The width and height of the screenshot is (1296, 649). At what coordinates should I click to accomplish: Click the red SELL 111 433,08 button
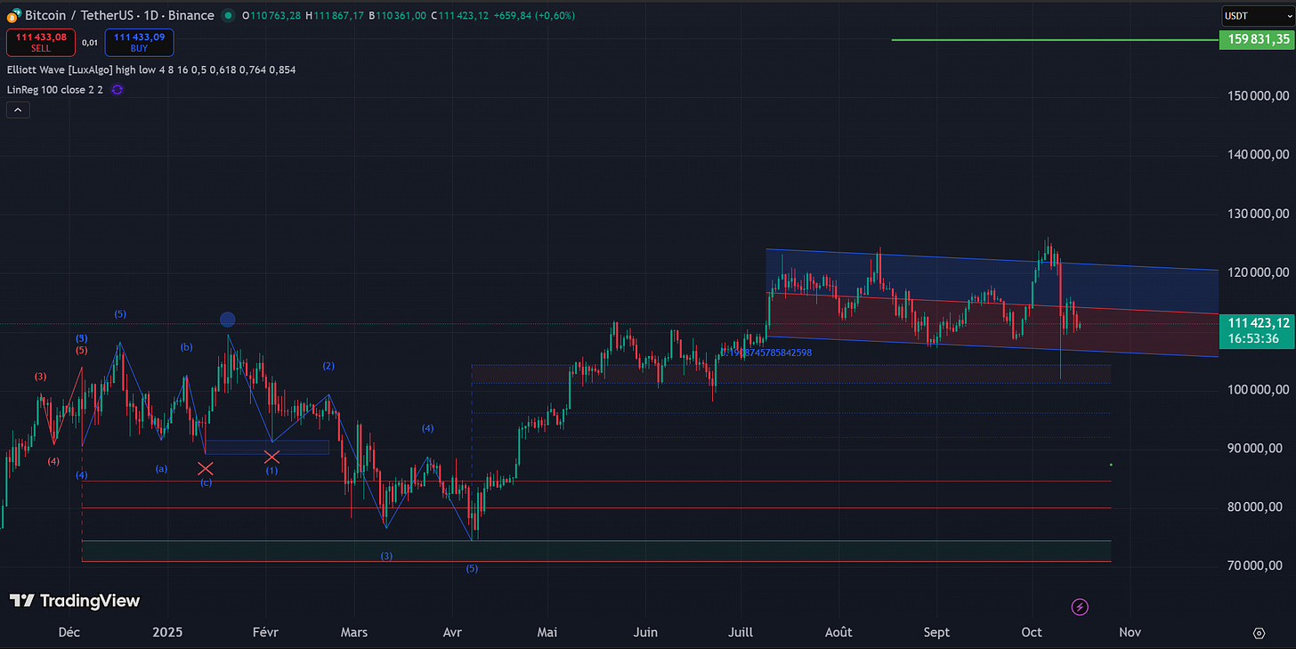[42, 42]
